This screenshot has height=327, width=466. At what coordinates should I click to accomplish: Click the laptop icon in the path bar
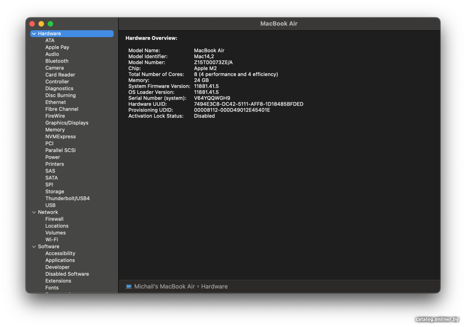pos(129,287)
